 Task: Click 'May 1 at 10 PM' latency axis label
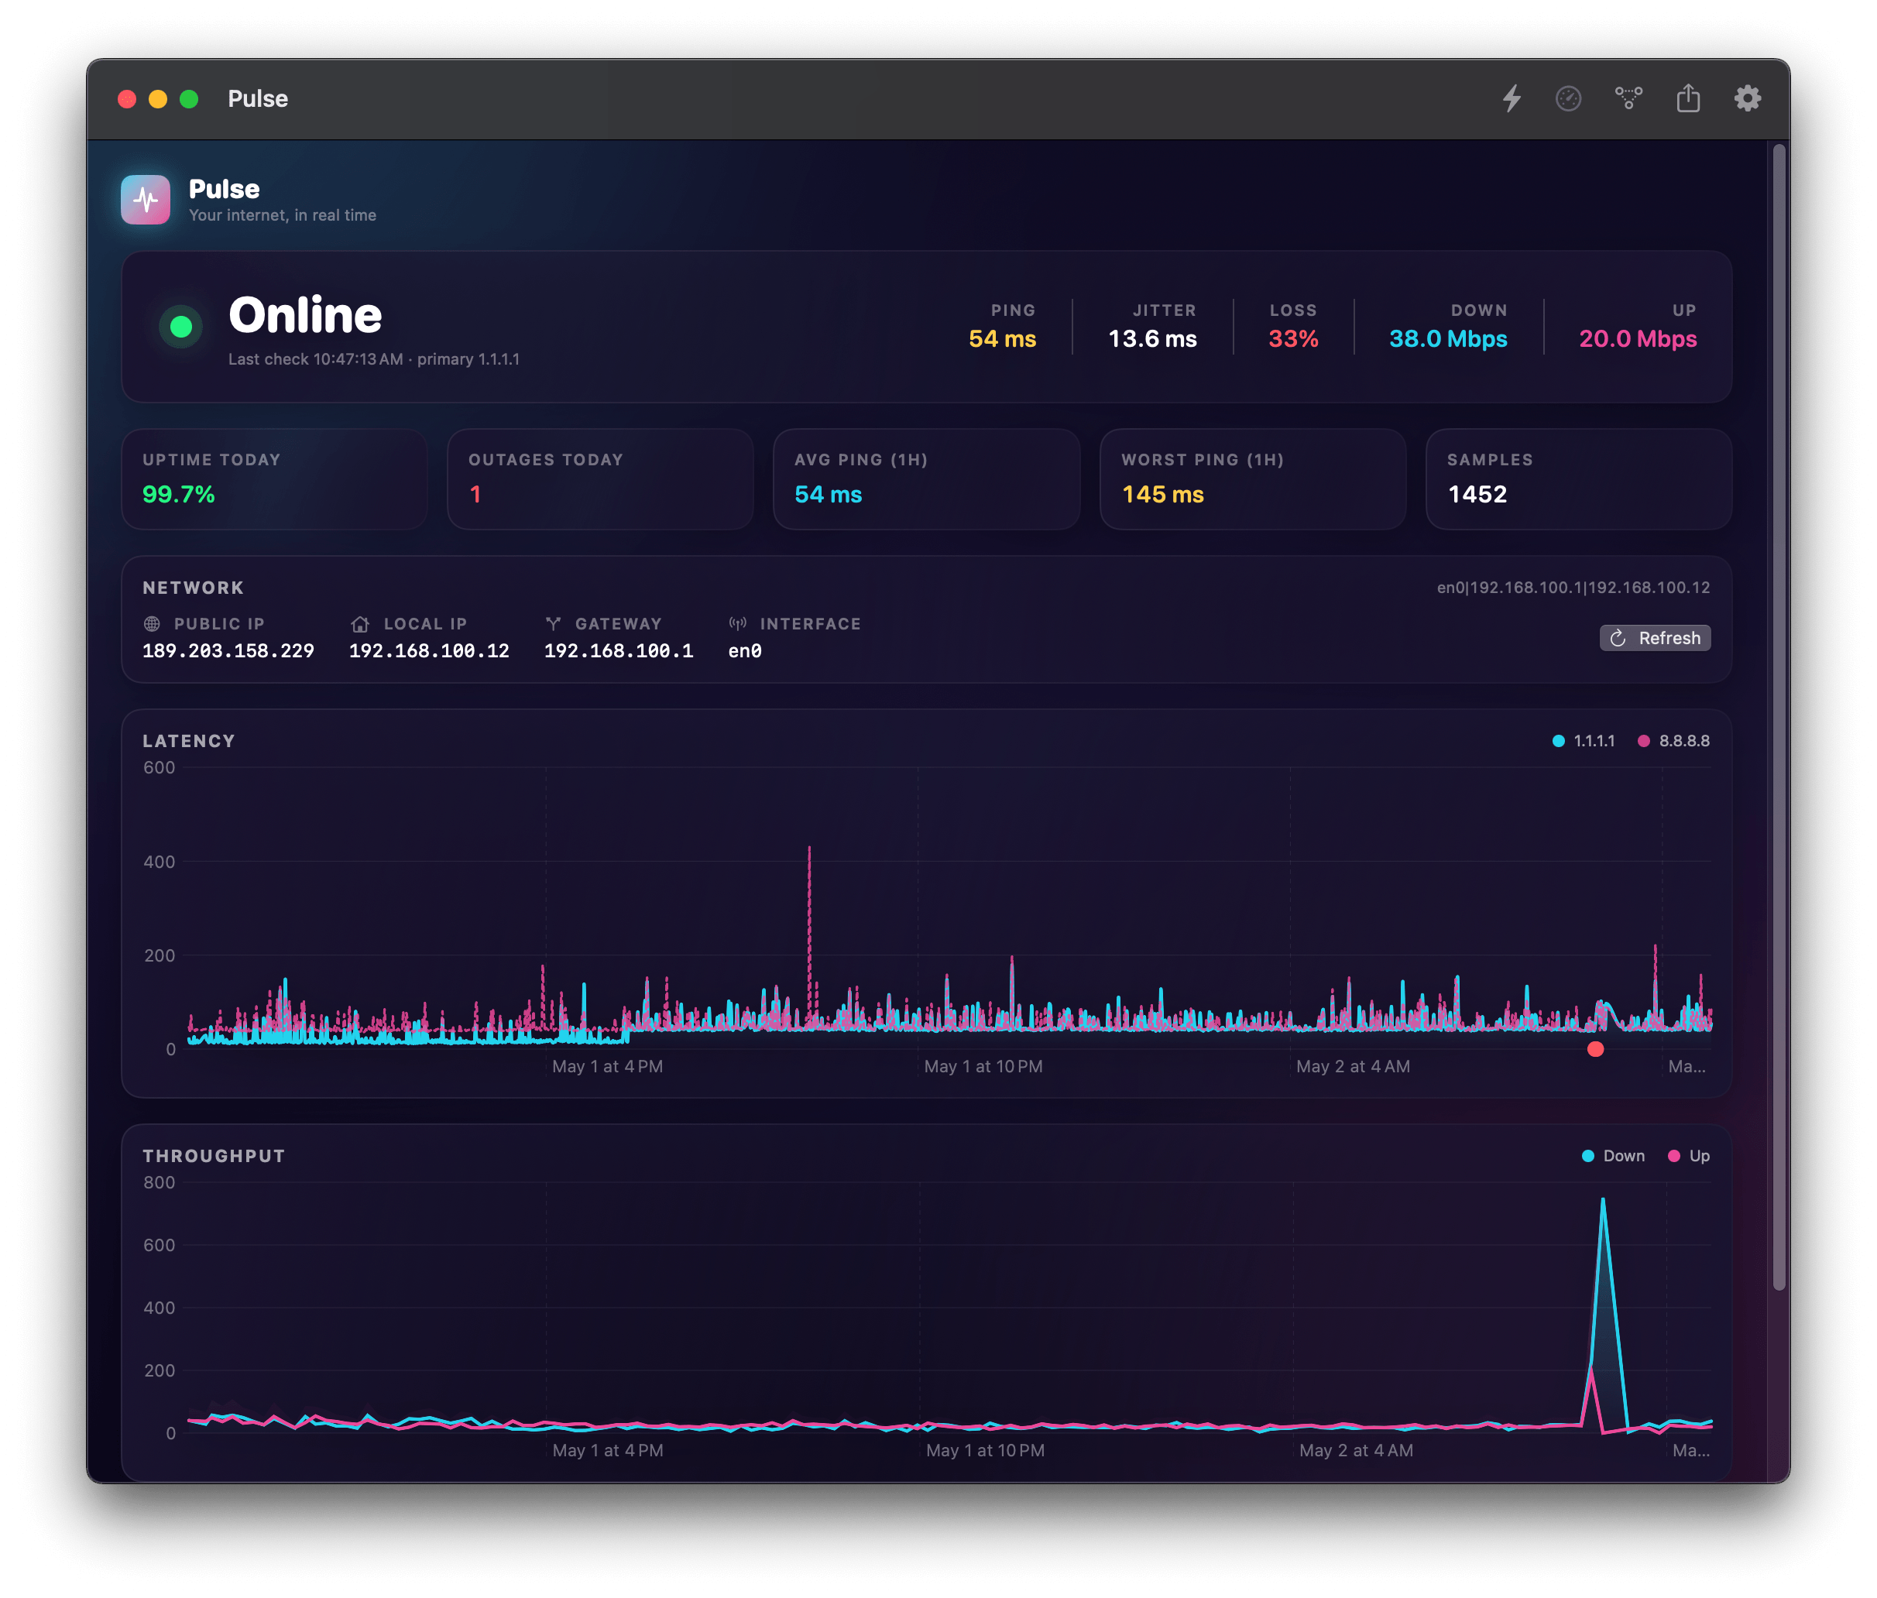(x=983, y=1066)
